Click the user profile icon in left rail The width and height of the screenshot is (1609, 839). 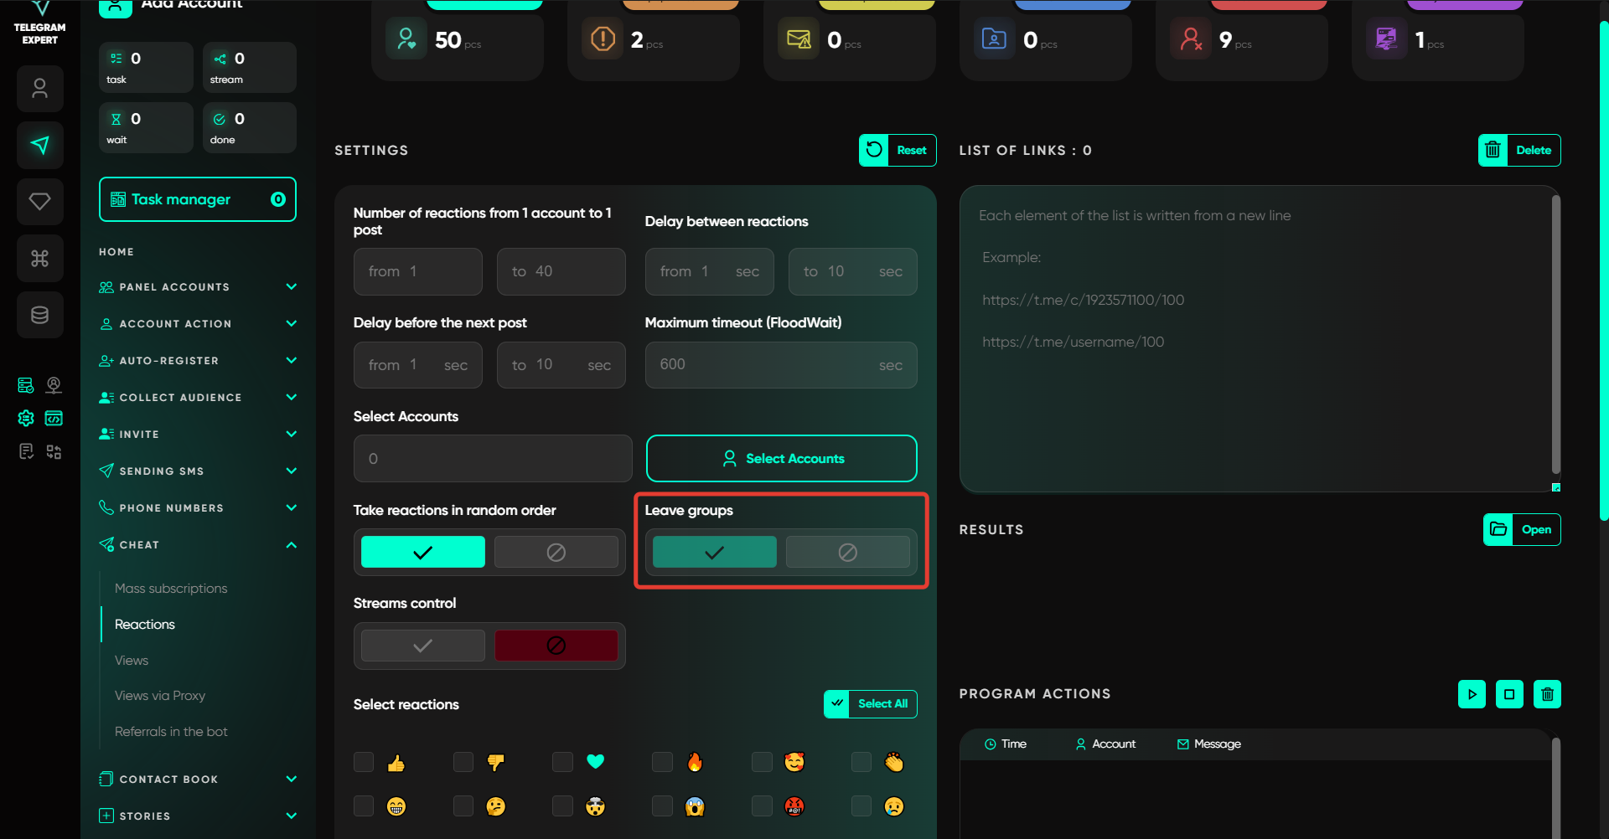[39, 89]
